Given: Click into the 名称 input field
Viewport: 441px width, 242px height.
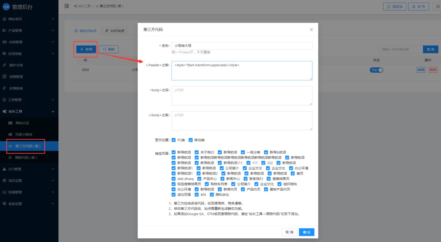Looking at the screenshot, I should pos(242,46).
